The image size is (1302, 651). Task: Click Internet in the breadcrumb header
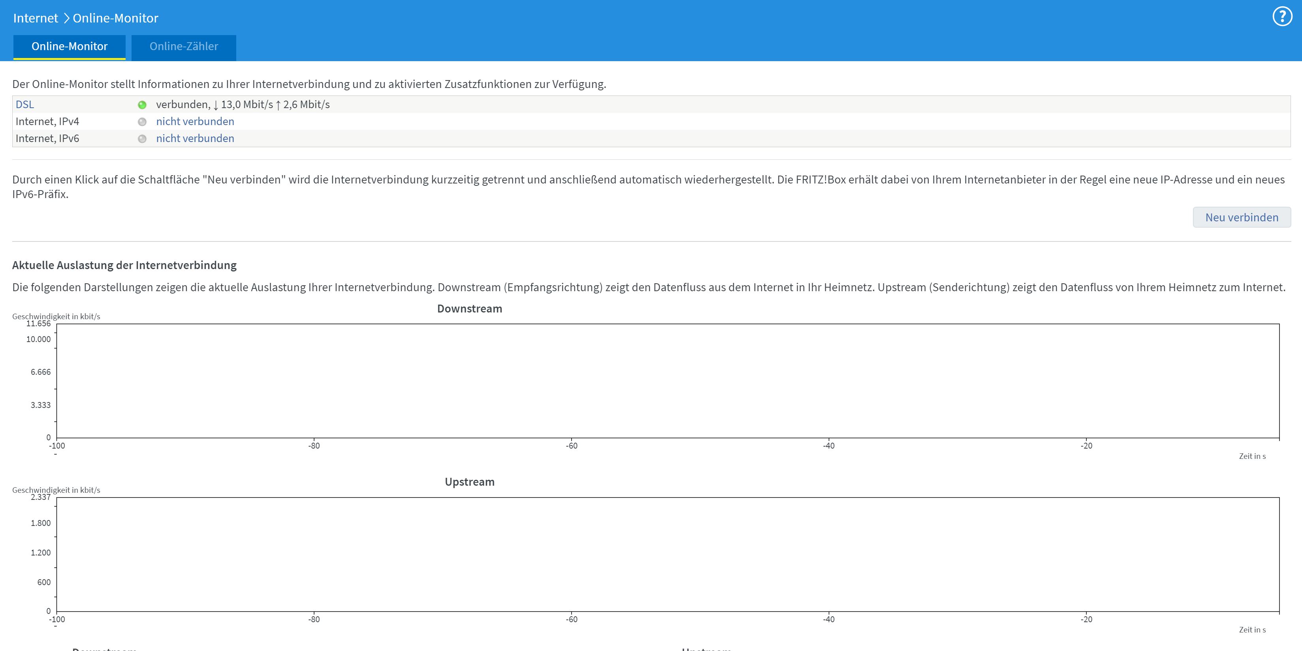click(x=36, y=18)
